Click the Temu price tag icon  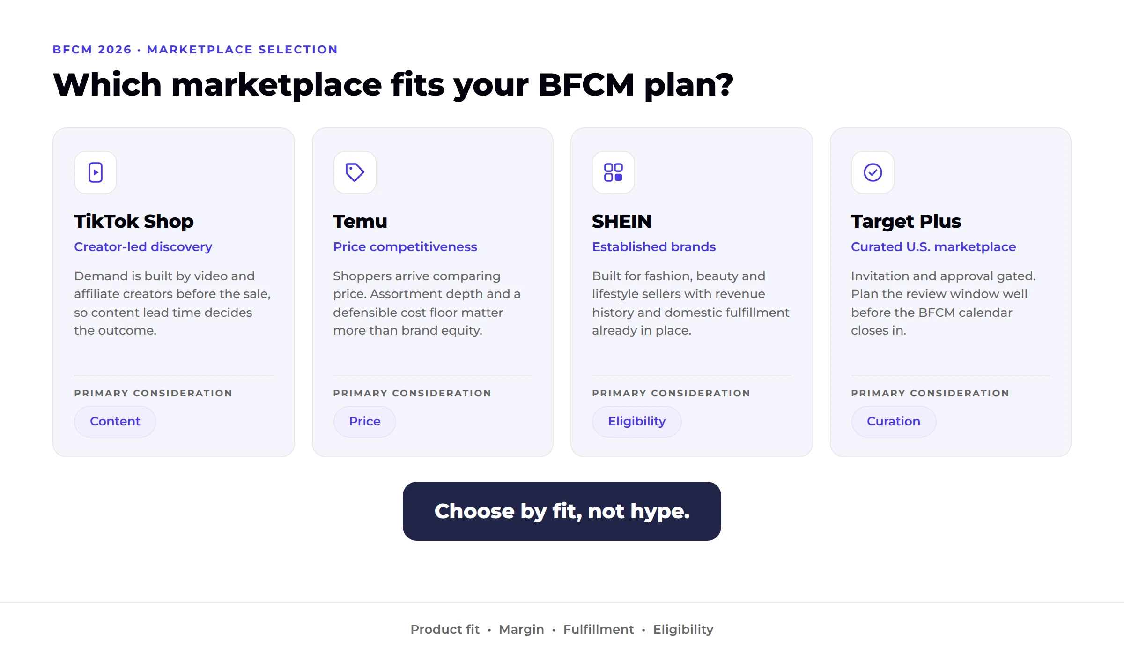[355, 172]
